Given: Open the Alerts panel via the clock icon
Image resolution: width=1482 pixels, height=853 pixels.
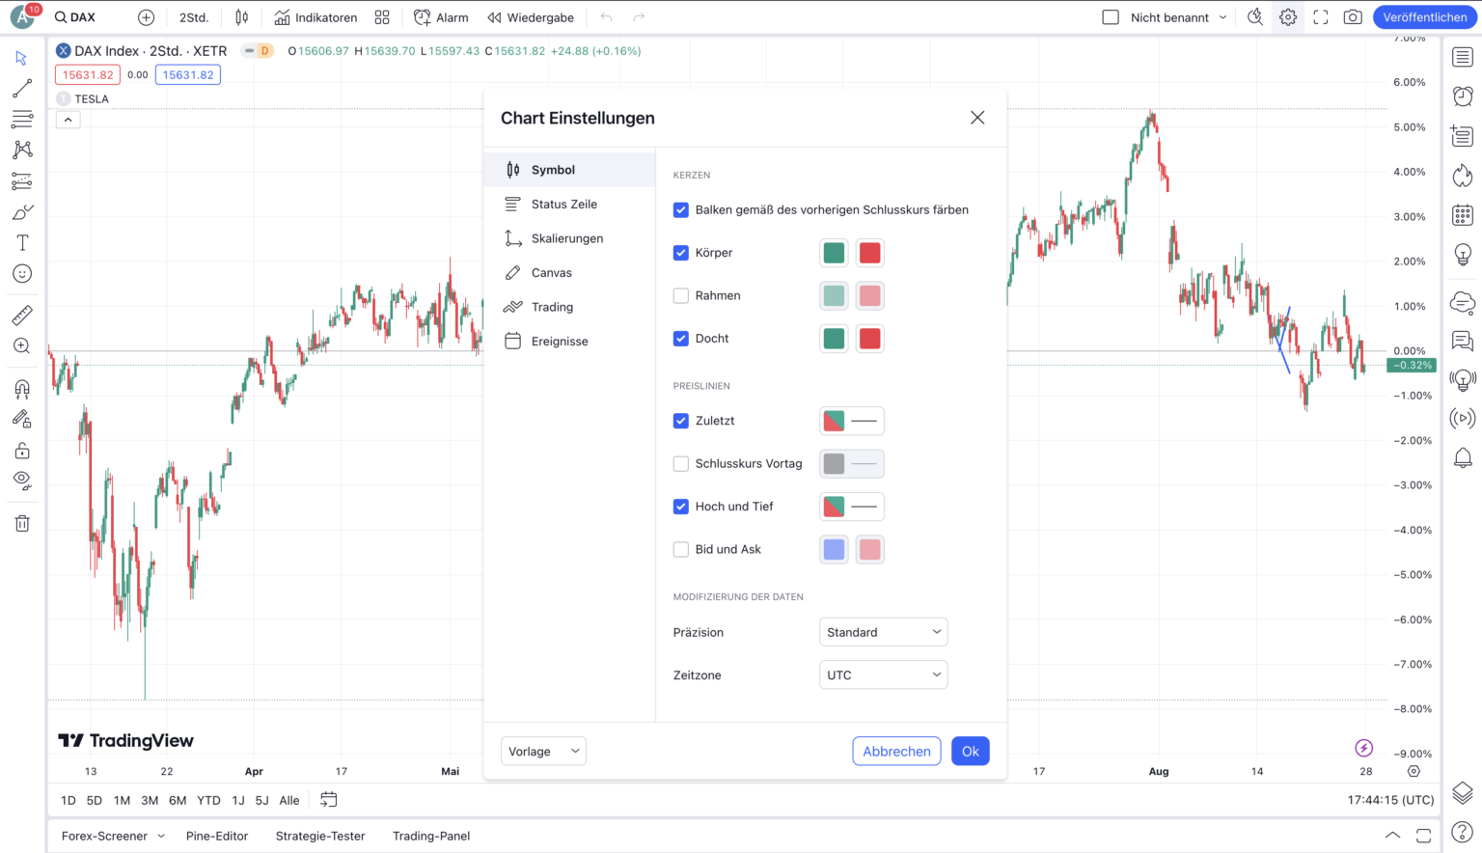Looking at the screenshot, I should pos(1462,96).
